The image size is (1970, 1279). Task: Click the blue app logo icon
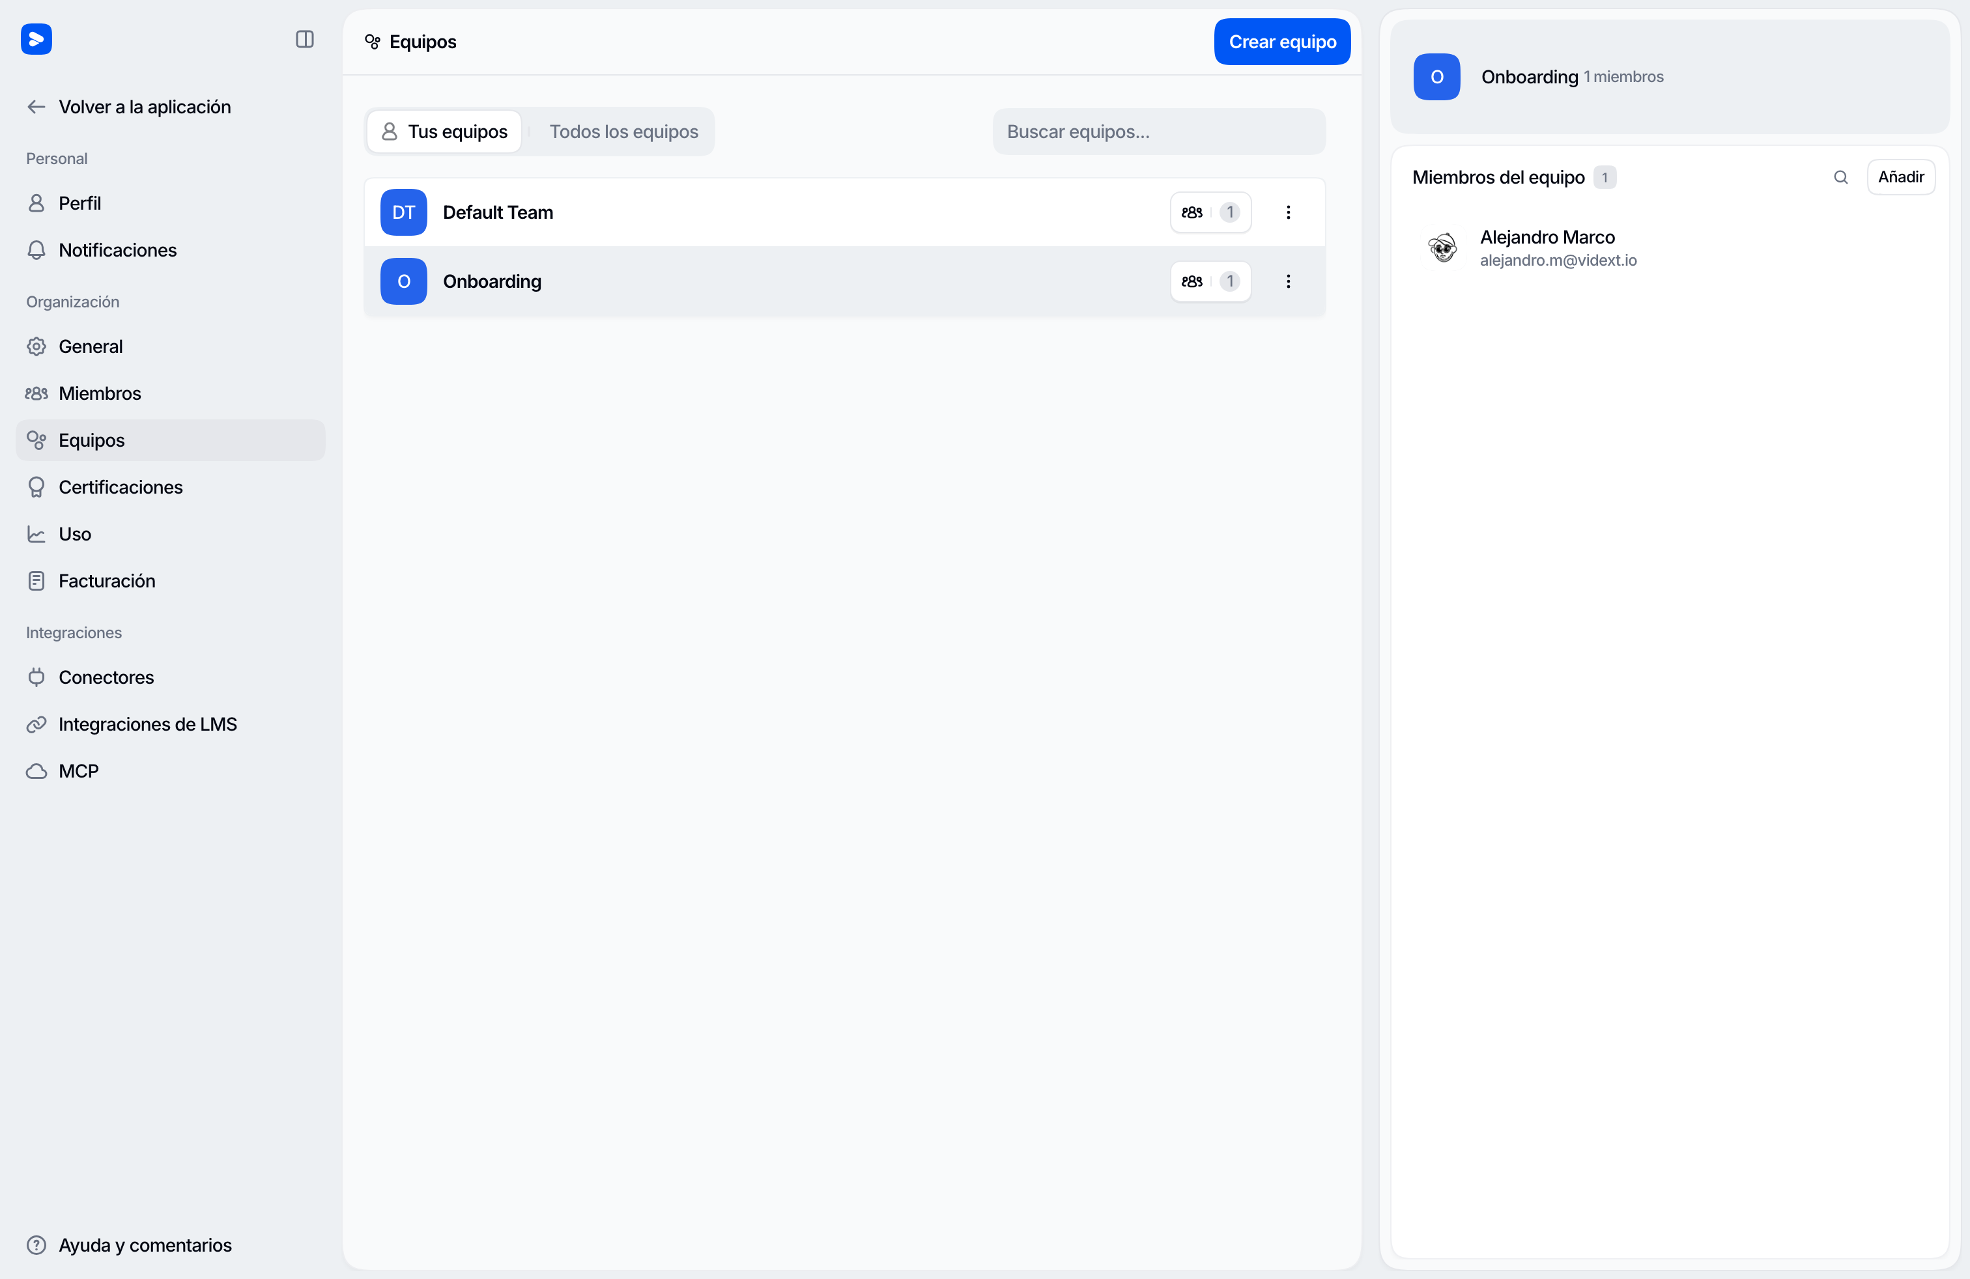36,39
